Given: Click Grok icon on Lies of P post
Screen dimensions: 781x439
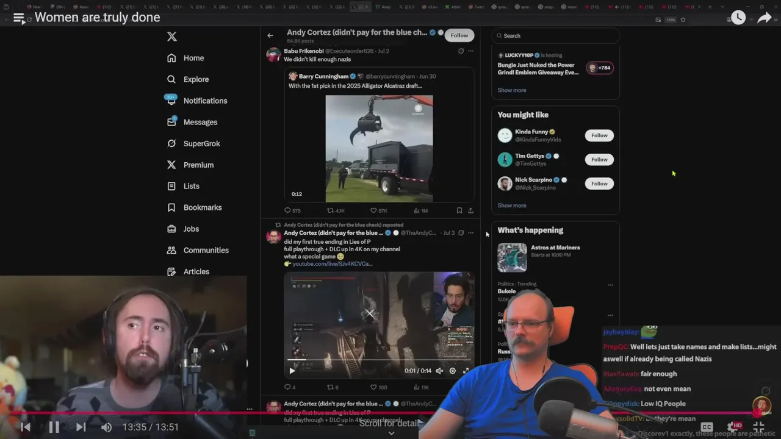Looking at the screenshot, I should pos(461,233).
